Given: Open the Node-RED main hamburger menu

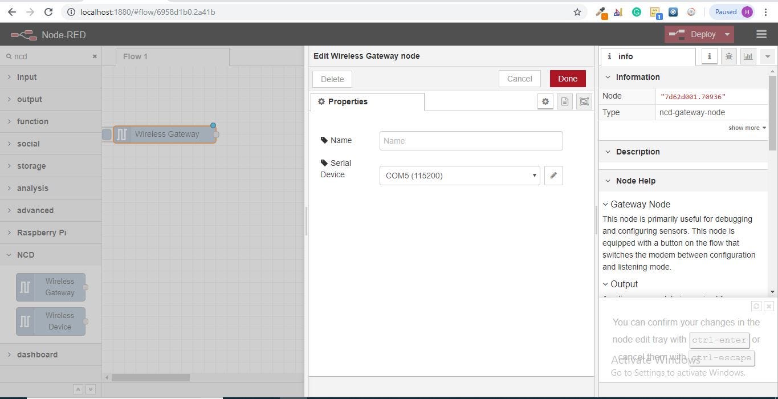Looking at the screenshot, I should pos(761,34).
